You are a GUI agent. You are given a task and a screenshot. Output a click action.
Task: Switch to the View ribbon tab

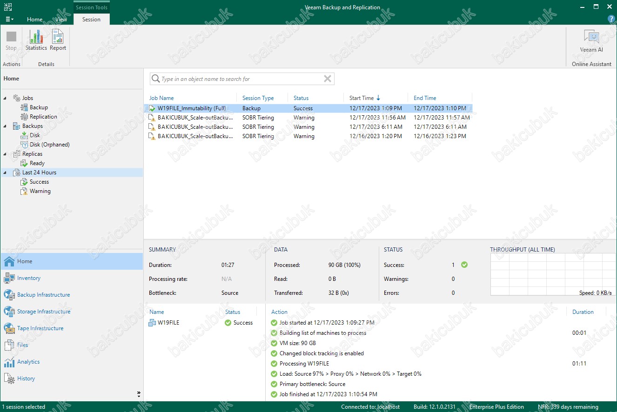tap(61, 20)
